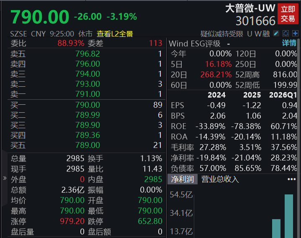This screenshot has height=238, width=301.
Task: Click stock code 301666
Action: coord(255,21)
